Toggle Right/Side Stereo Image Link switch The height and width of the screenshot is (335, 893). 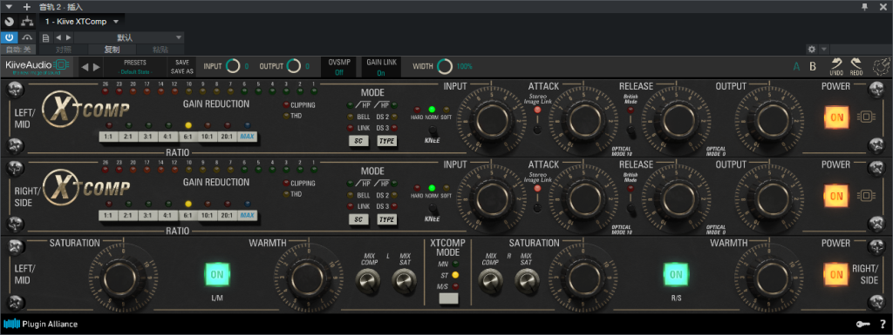tap(536, 208)
